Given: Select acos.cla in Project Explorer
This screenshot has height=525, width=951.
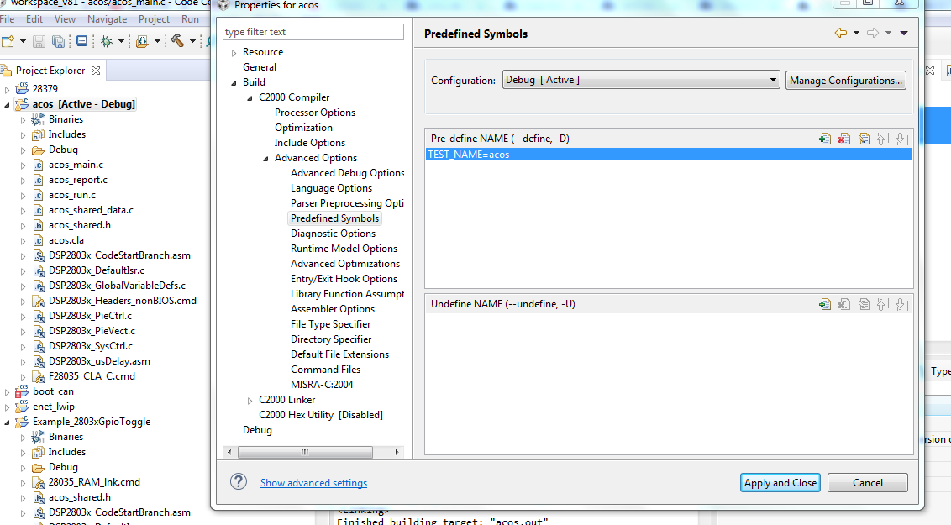Looking at the screenshot, I should pyautogui.click(x=66, y=241).
